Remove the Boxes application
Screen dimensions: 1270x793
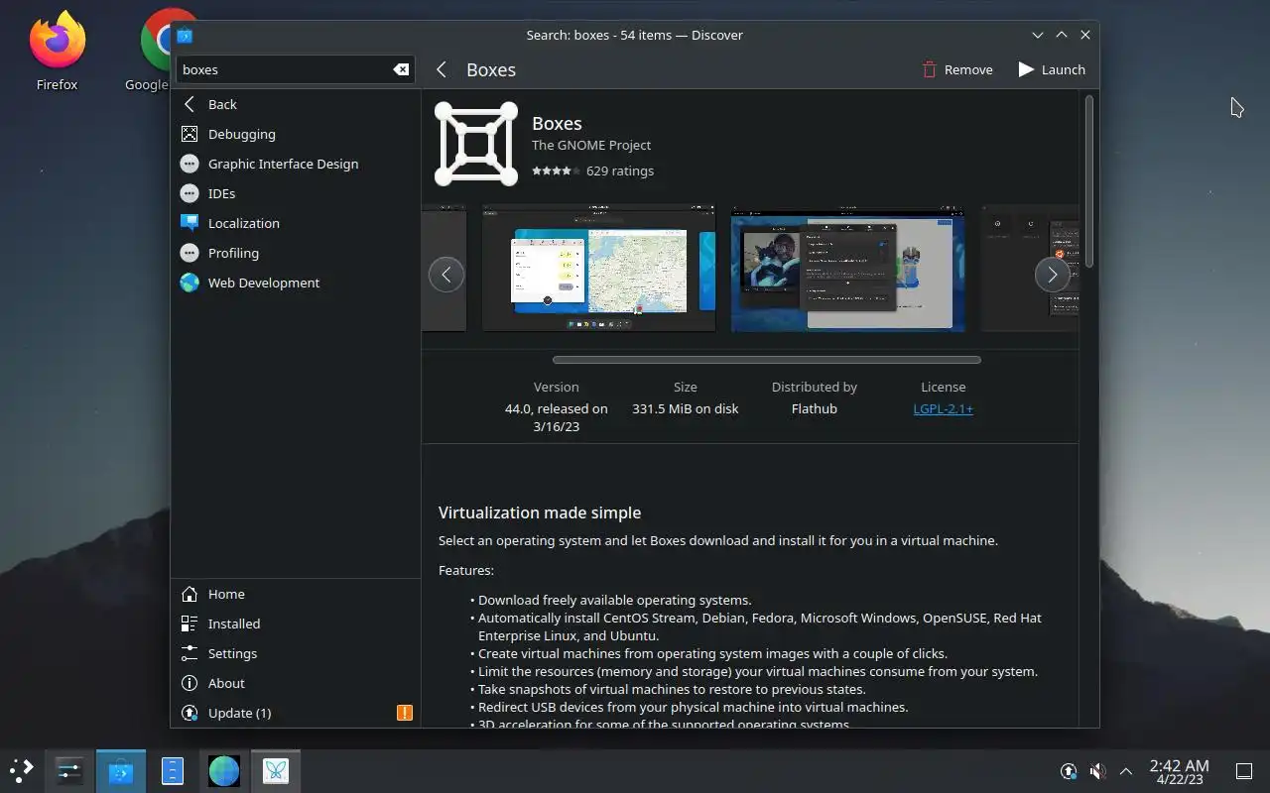pyautogui.click(x=957, y=69)
